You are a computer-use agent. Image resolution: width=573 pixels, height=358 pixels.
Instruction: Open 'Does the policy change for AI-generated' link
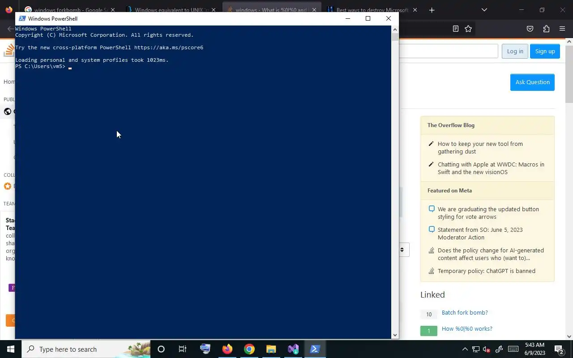(491, 254)
